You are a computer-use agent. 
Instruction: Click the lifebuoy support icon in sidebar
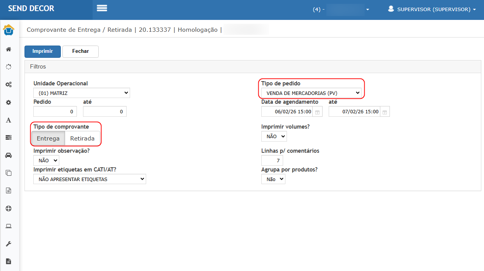[x=8, y=209]
